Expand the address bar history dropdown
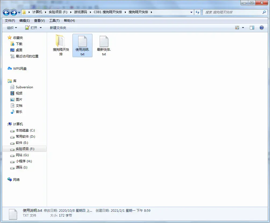The width and height of the screenshot is (270, 223). click(191, 12)
